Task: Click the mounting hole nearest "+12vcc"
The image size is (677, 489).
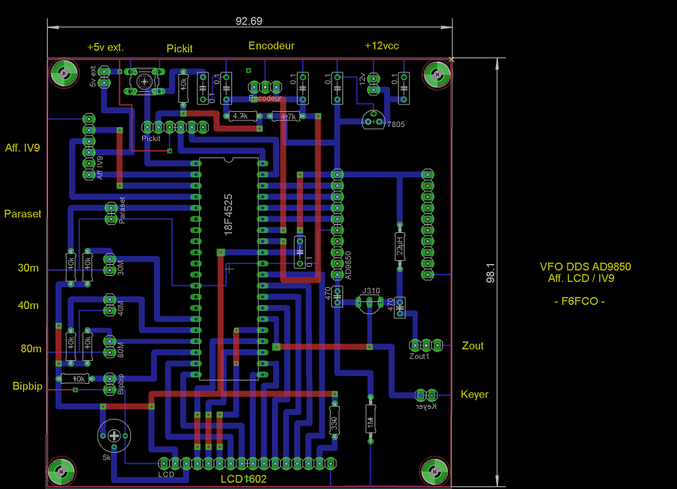Action: tap(437, 75)
